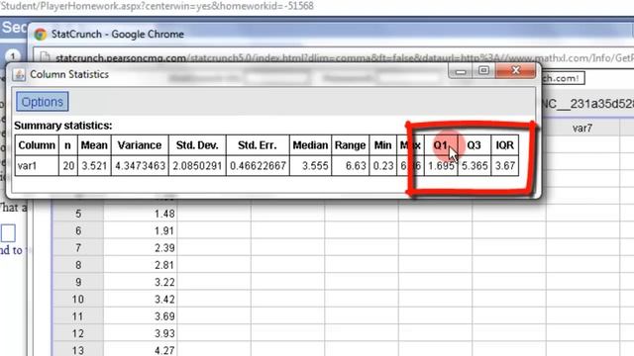This screenshot has width=634, height=356.
Task: Click the data cell containing 3.42
Action: pos(141,300)
